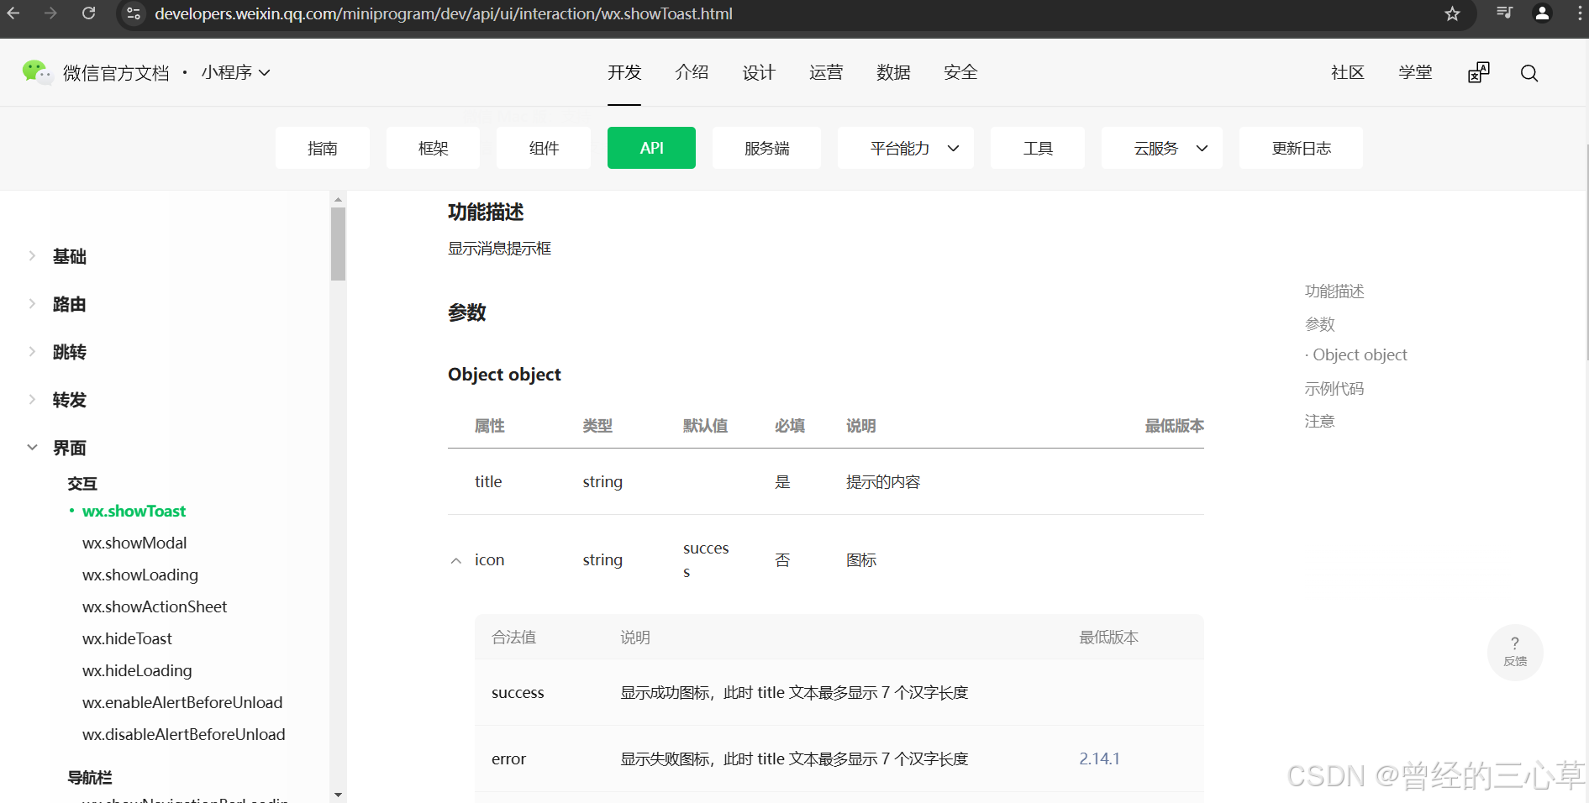
Task: Open the 小程序 dropdown in header
Action: point(235,72)
